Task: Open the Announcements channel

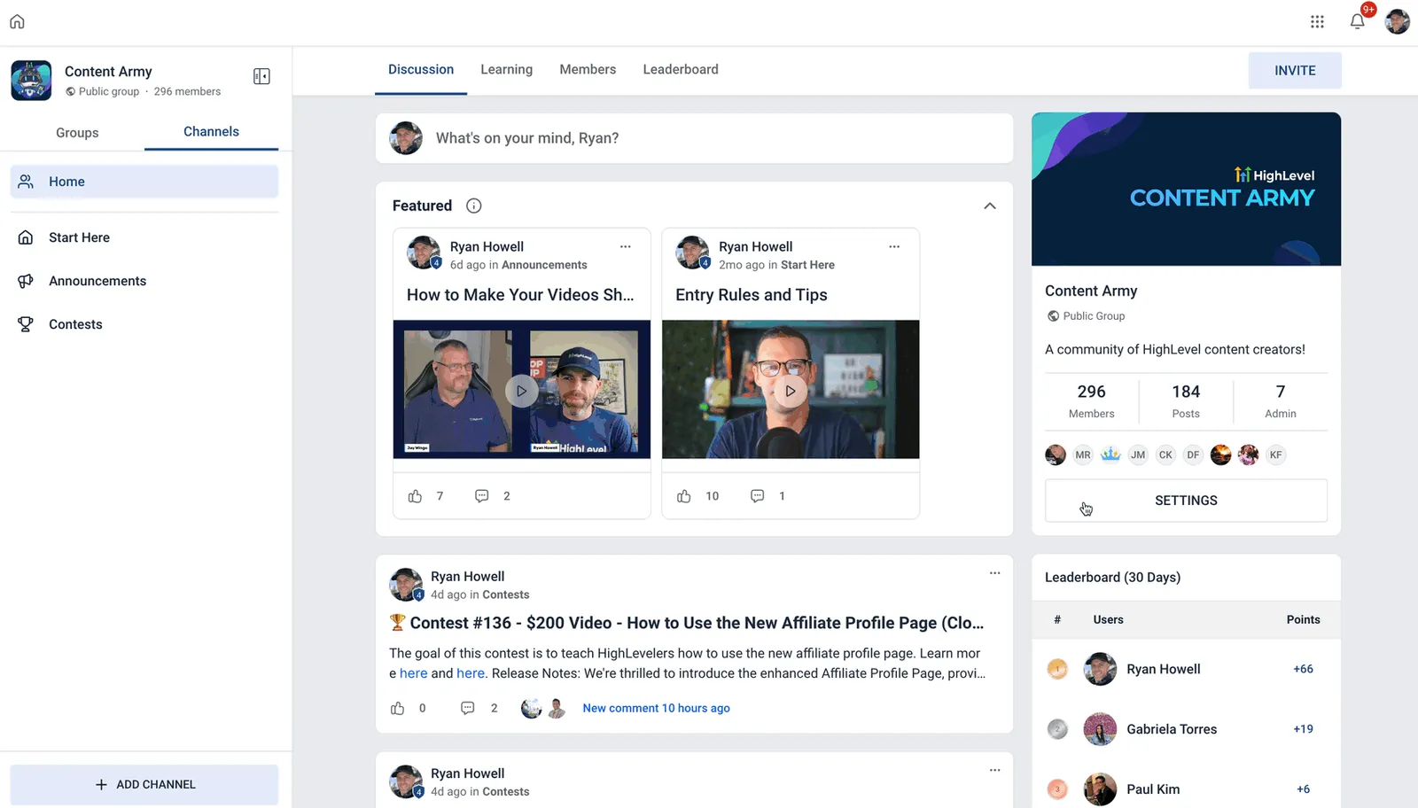Action: pos(144,281)
